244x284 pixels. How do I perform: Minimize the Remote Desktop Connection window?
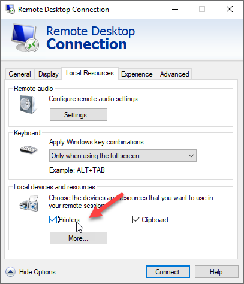(x=175, y=9)
